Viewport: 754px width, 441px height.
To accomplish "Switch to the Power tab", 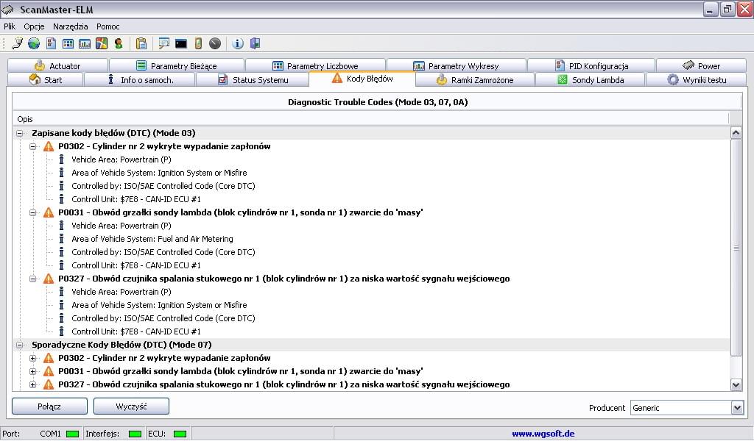I will pyautogui.click(x=702, y=65).
